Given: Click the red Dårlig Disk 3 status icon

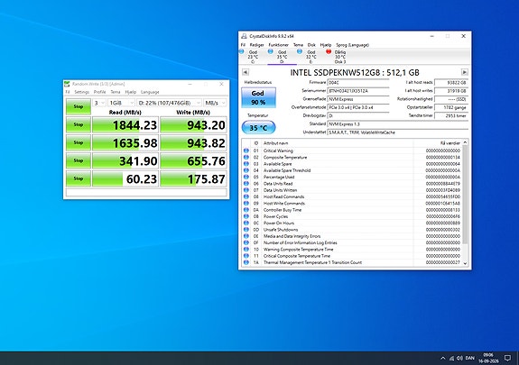Looking at the screenshot, I should [x=329, y=51].
